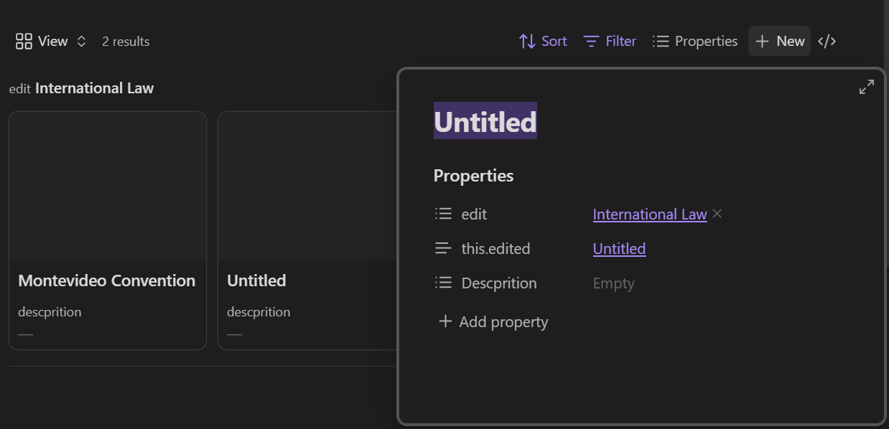
Task: Remove International Law value with X
Action: click(717, 214)
